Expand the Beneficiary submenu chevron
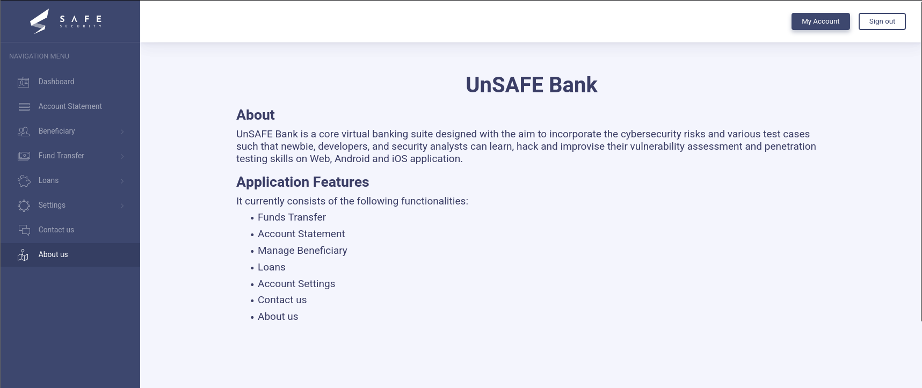This screenshot has width=922, height=388. tap(122, 131)
